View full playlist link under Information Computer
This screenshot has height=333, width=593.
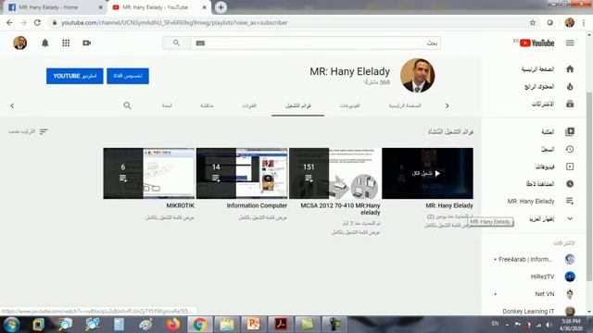262,218
